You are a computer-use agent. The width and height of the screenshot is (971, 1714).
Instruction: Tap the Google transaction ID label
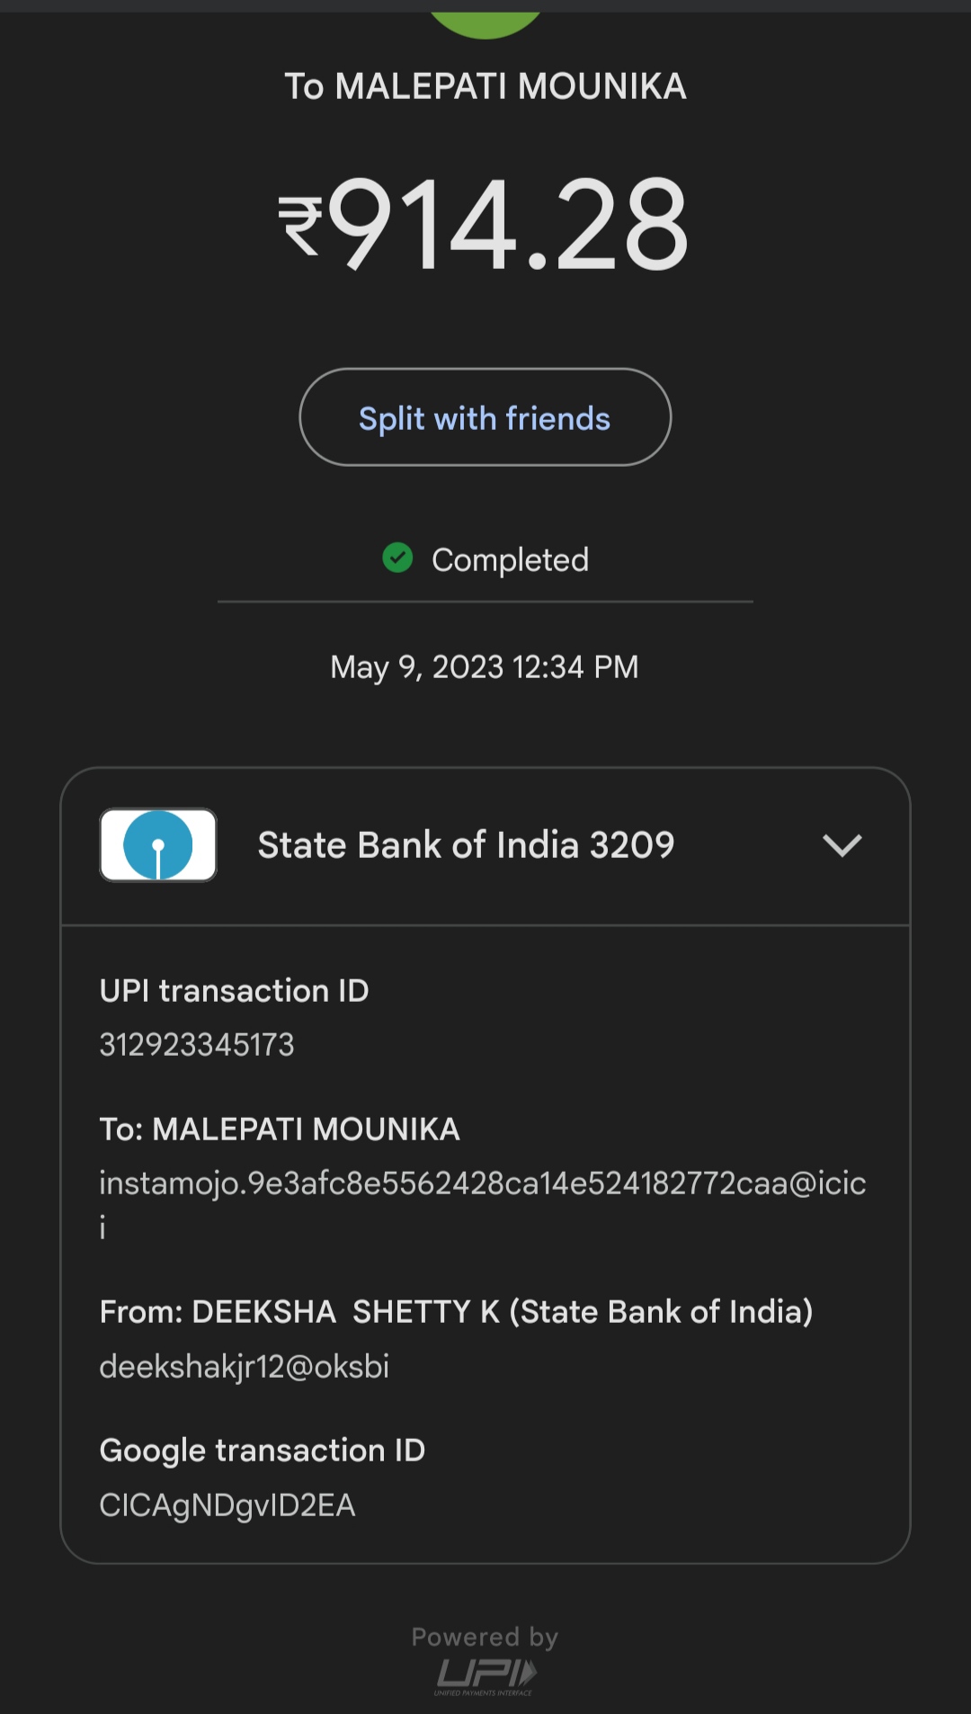[262, 1451]
